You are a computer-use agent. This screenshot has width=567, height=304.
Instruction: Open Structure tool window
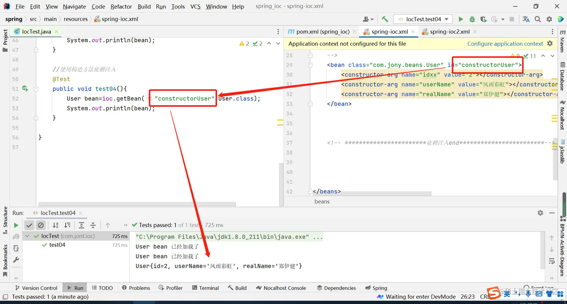point(5,220)
